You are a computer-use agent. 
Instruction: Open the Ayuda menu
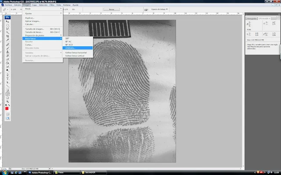(x=76, y=5)
